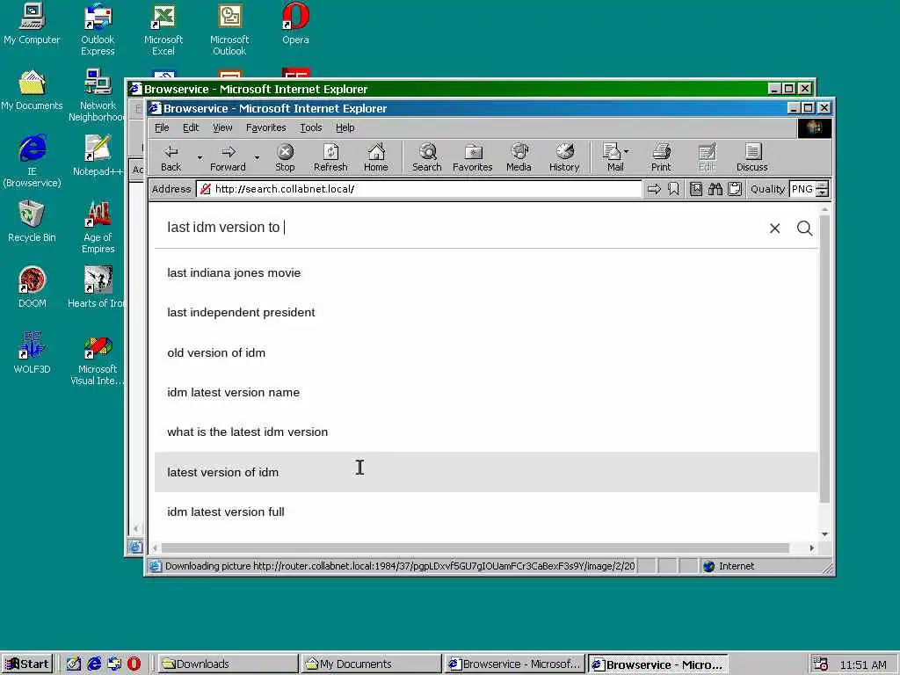The height and width of the screenshot is (675, 900).
Task: Select the WOLF3D desktop icon
Action: click(32, 353)
